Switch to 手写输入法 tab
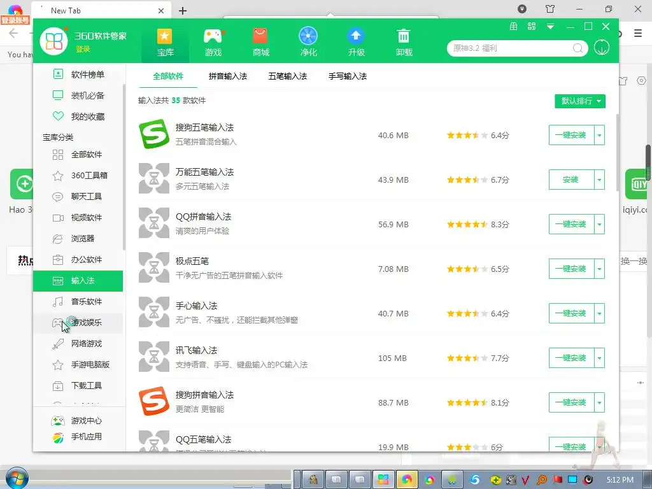Image resolution: width=652 pixels, height=489 pixels. coord(348,76)
